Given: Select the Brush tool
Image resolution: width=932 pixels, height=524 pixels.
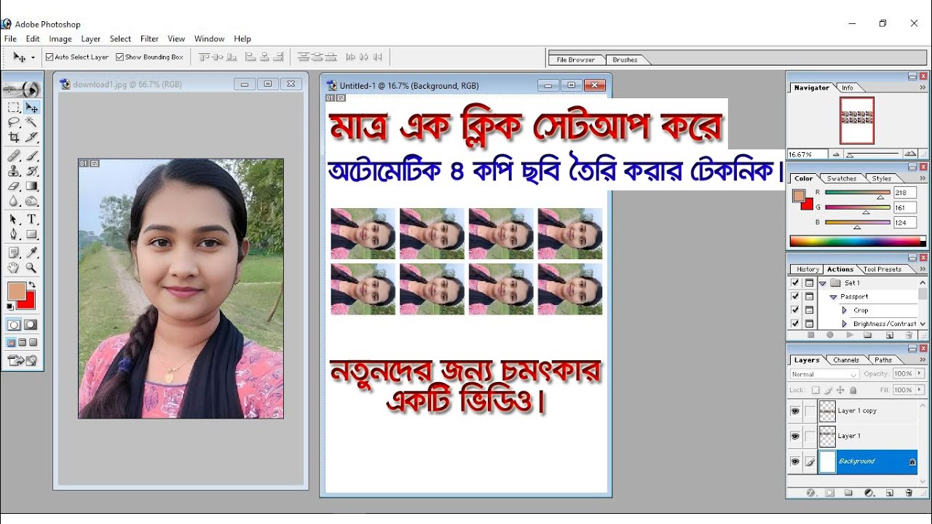Looking at the screenshot, I should pyautogui.click(x=31, y=156).
